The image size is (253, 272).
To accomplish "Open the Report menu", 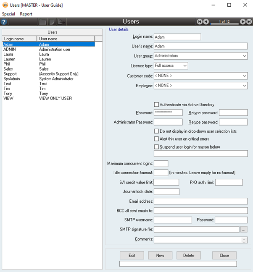I will click(26, 14).
